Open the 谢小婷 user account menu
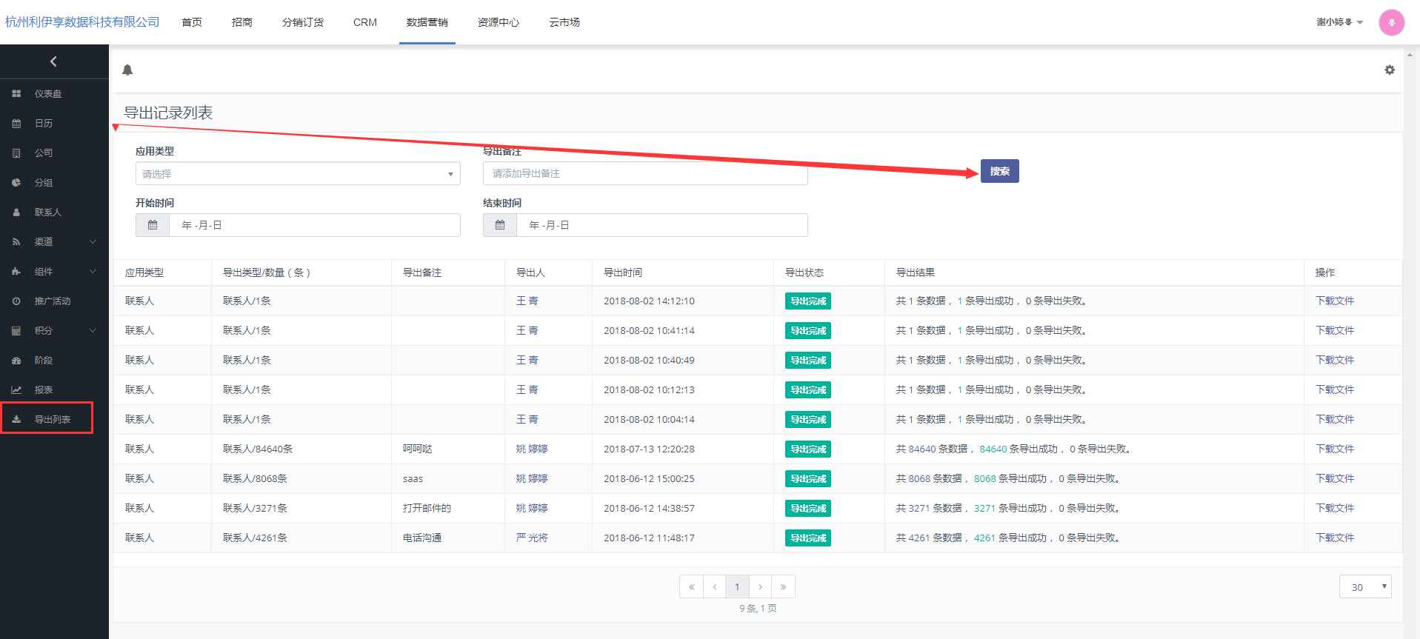This screenshot has width=1420, height=639. 1339,22
